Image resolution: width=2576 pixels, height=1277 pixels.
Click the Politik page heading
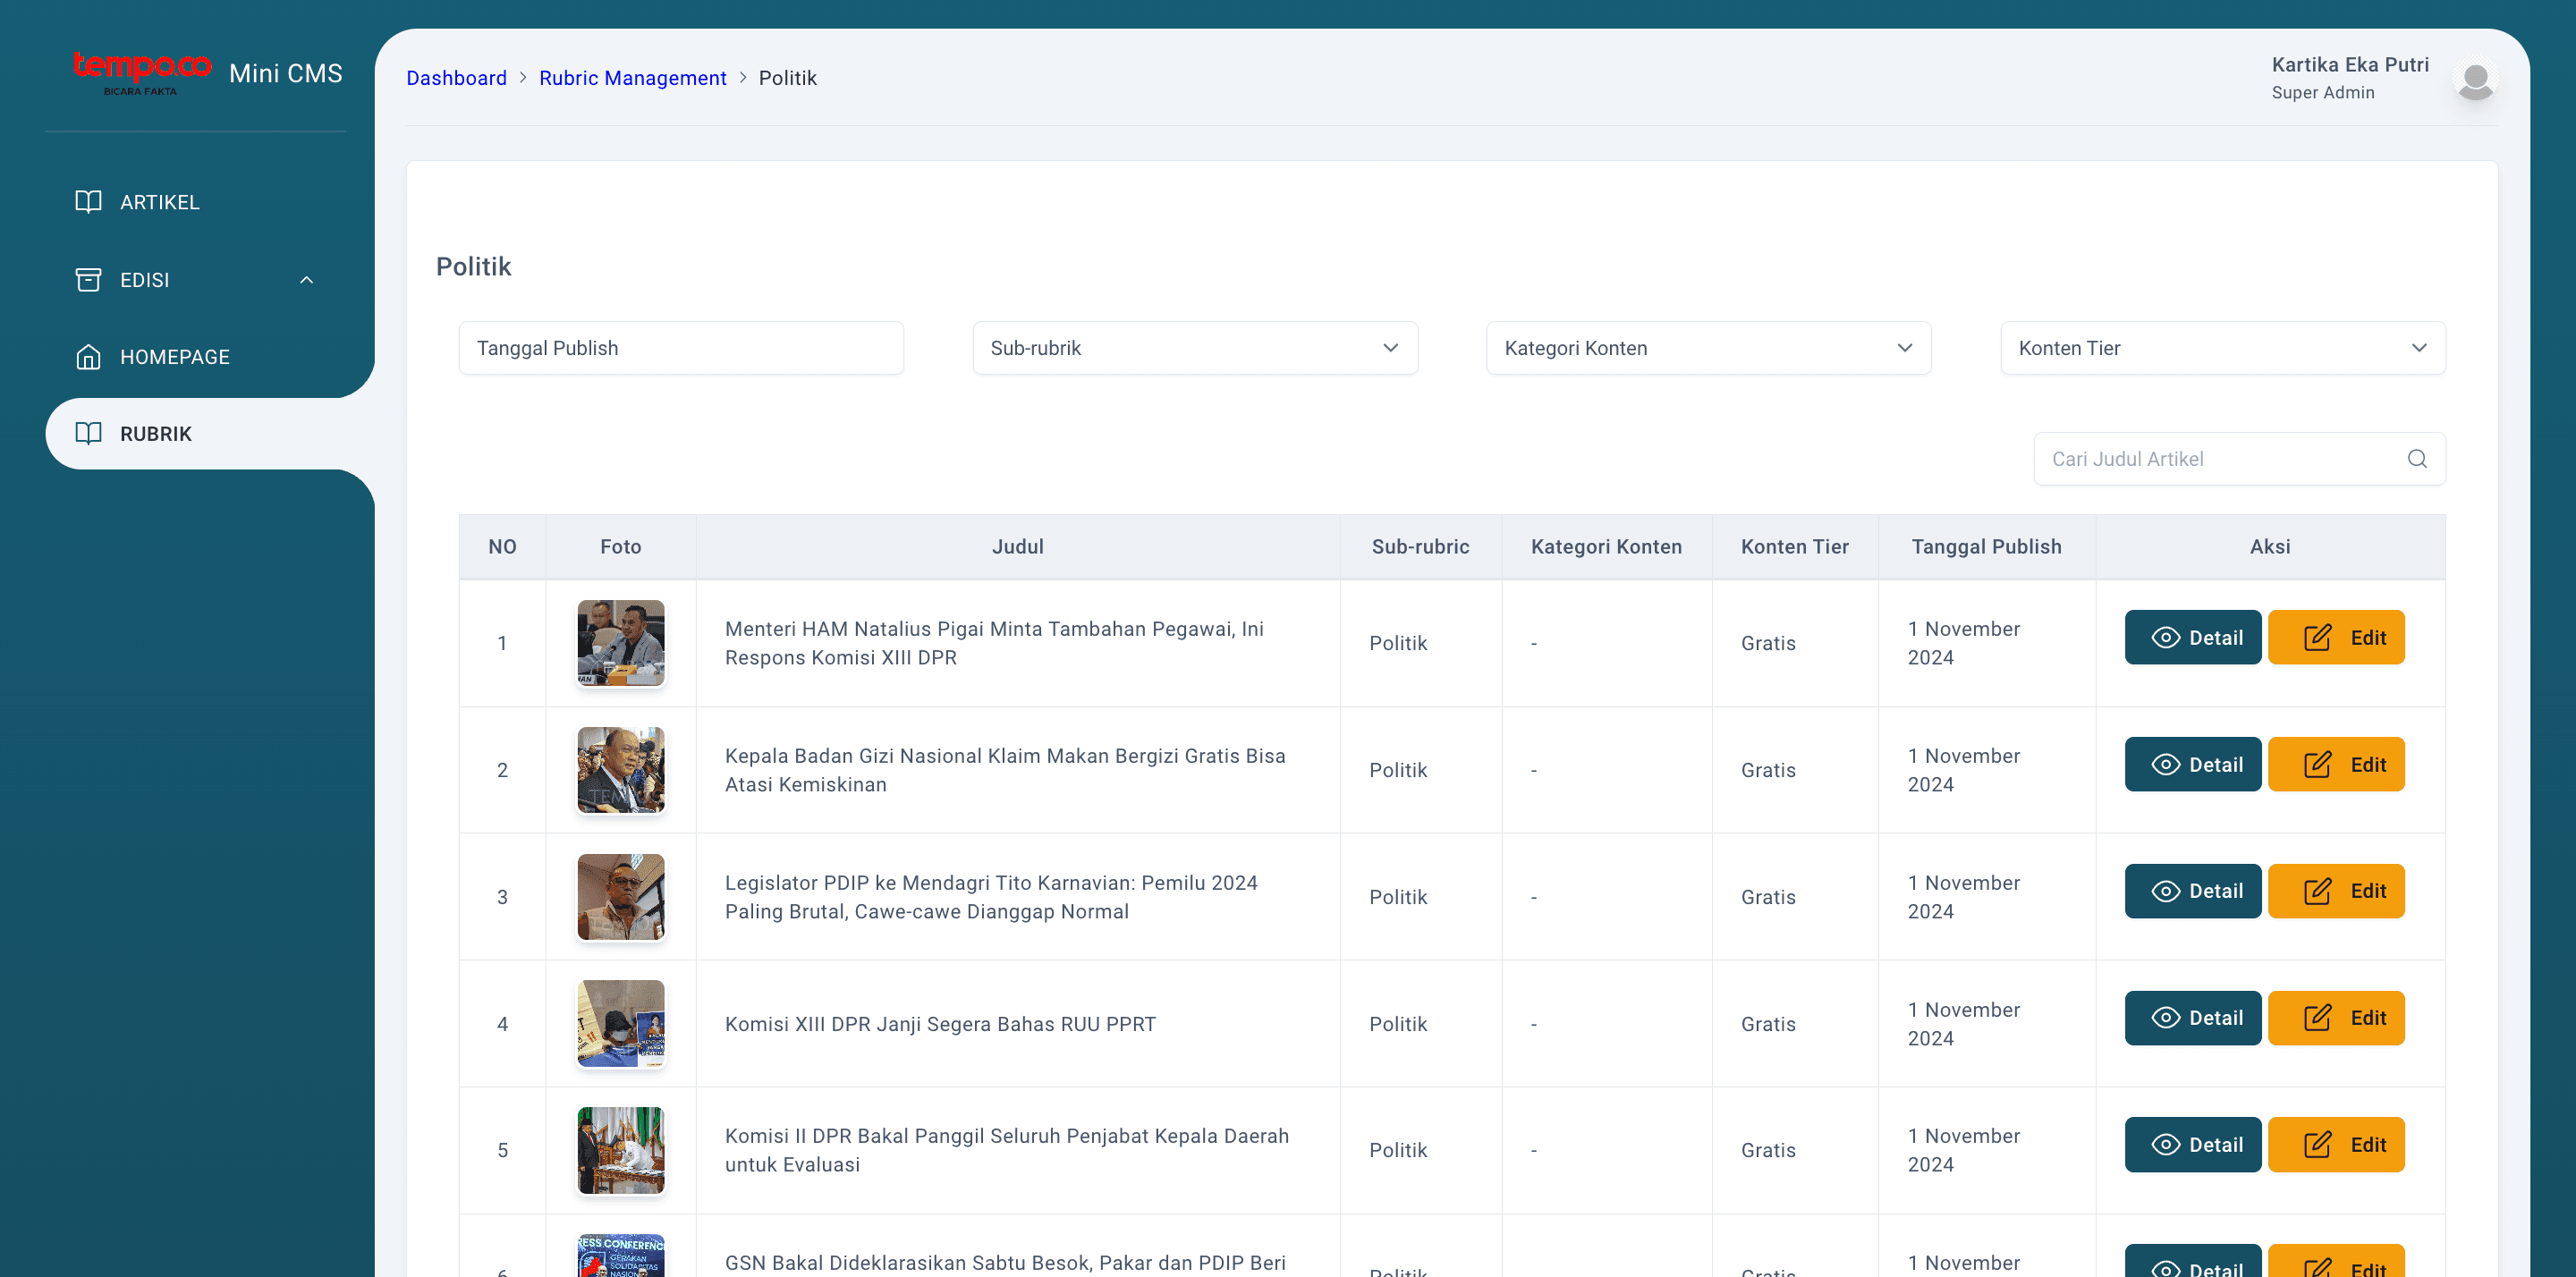point(473,266)
